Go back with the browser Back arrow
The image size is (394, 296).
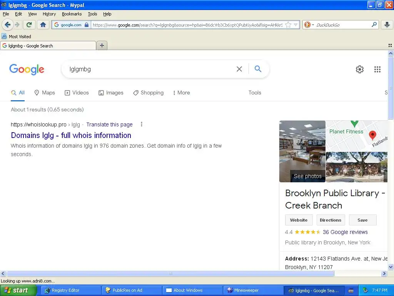(x=7, y=25)
